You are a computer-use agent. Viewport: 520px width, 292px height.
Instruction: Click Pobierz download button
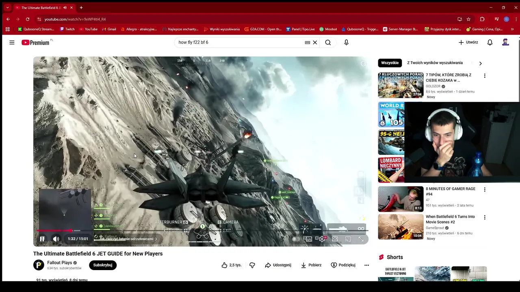pyautogui.click(x=311, y=265)
